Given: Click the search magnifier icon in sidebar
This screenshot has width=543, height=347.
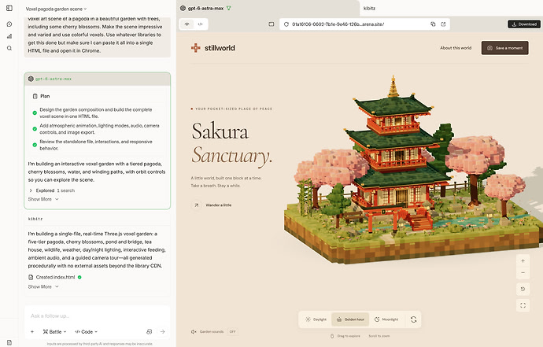Looking at the screenshot, I should (9, 48).
